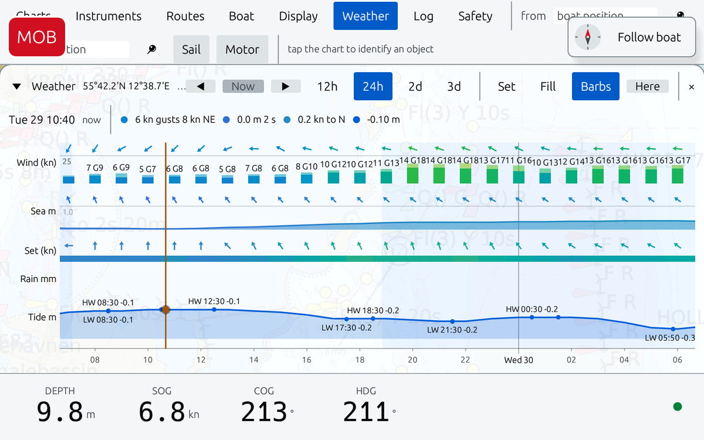Enable the Fill wind display
Image resolution: width=704 pixels, height=440 pixels.
(x=548, y=87)
